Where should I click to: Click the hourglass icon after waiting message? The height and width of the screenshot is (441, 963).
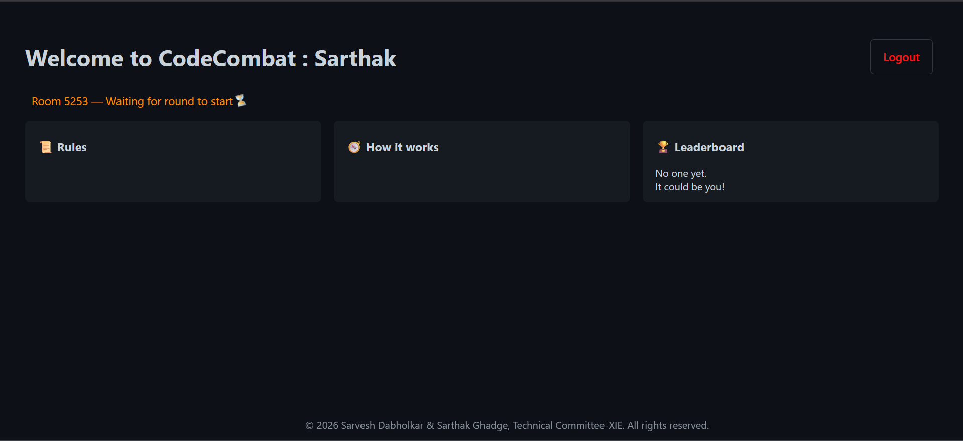tap(241, 101)
